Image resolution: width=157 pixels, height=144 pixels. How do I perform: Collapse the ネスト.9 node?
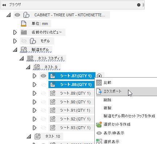click(28, 67)
